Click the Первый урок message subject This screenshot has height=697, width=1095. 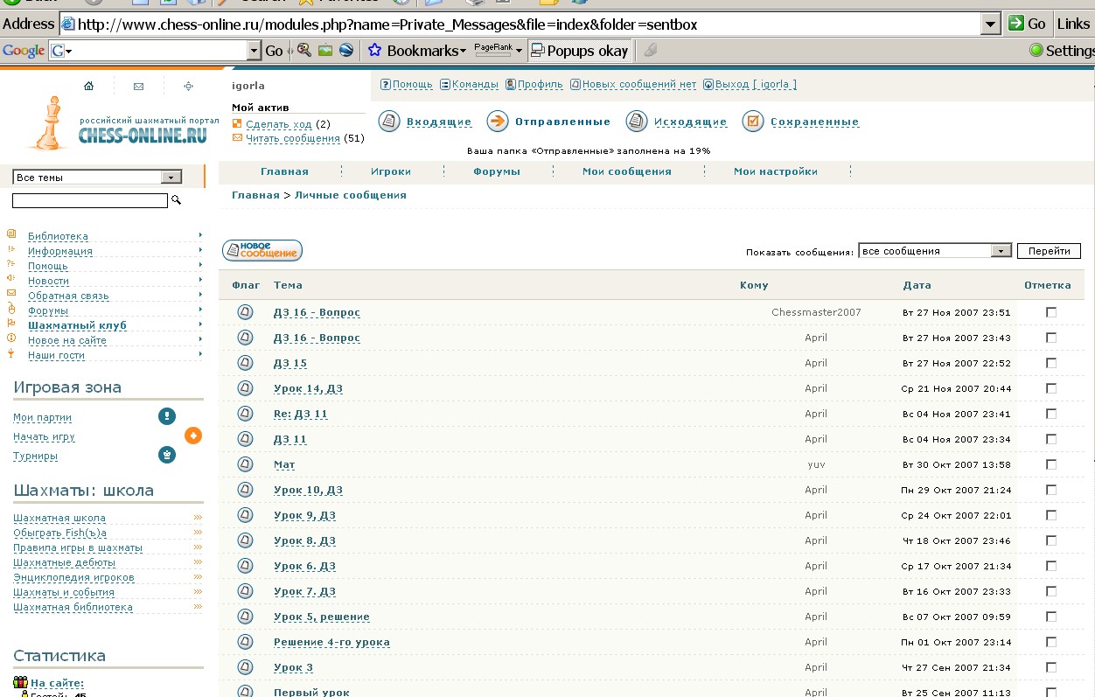(x=311, y=693)
